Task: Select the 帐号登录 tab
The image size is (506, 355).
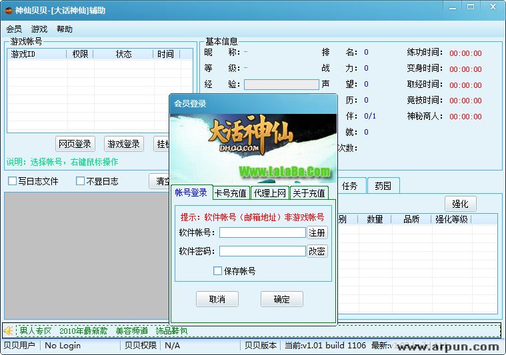Action: (191, 192)
